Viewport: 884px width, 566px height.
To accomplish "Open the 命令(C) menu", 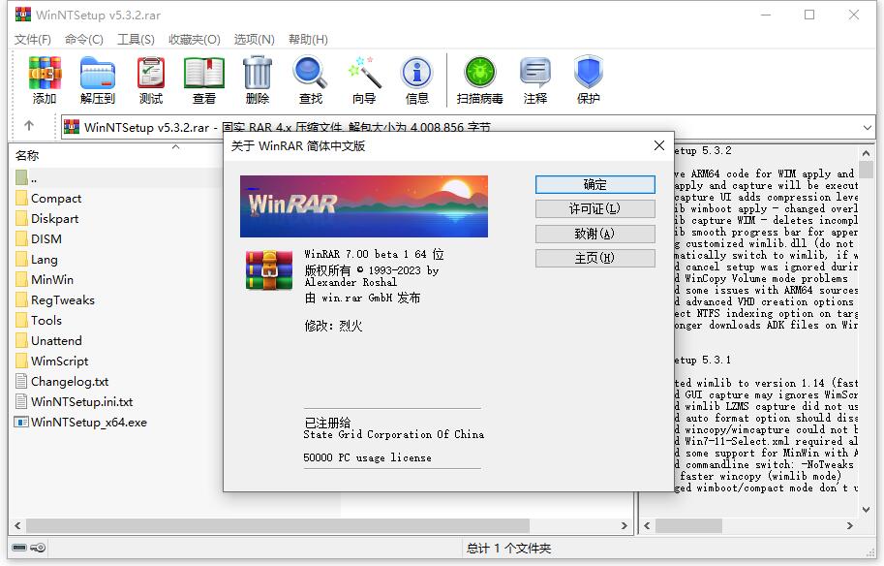I will [84, 39].
